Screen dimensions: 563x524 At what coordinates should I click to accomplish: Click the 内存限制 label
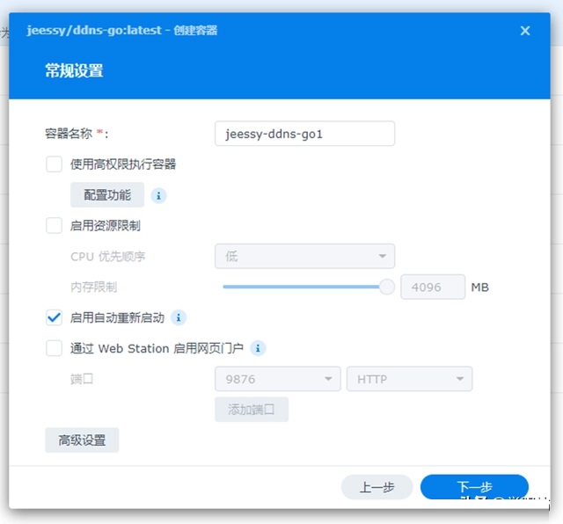94,287
